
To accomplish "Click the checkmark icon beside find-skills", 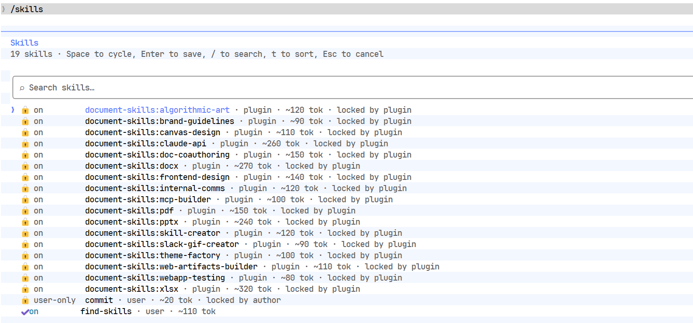I will pyautogui.click(x=25, y=312).
